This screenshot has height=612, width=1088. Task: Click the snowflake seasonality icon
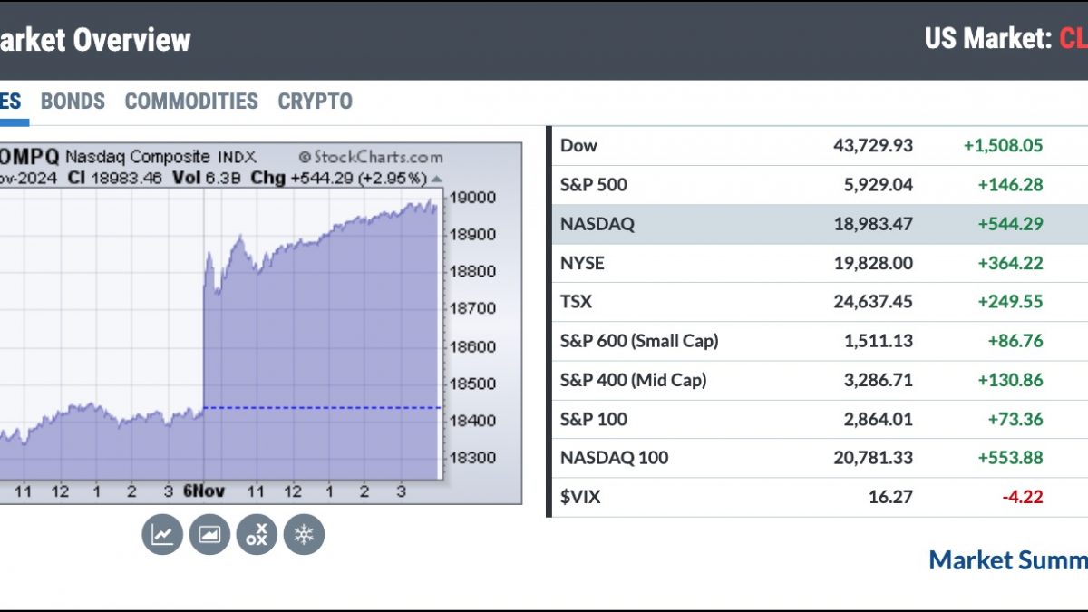coord(304,535)
